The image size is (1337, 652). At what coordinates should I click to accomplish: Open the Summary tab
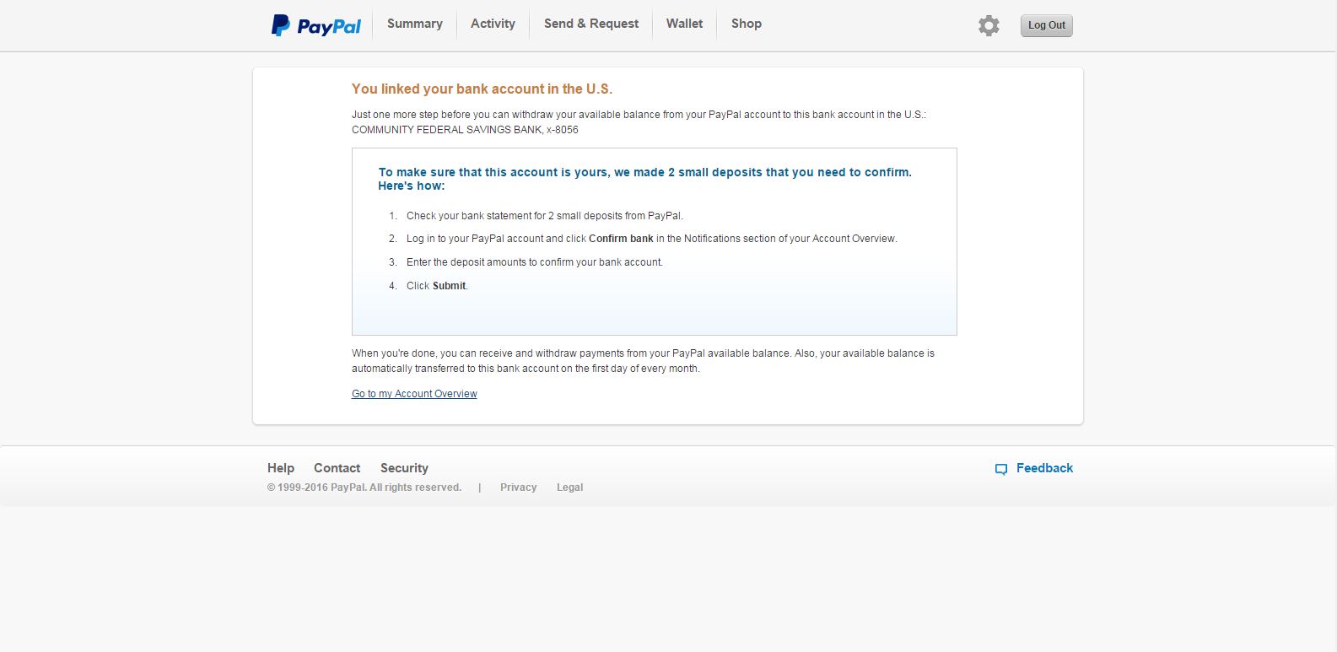(x=415, y=24)
